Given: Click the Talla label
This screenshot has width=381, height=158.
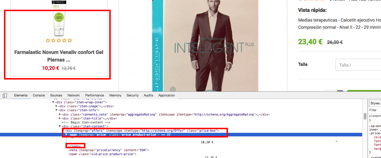Looking at the screenshot, I should (303, 64).
